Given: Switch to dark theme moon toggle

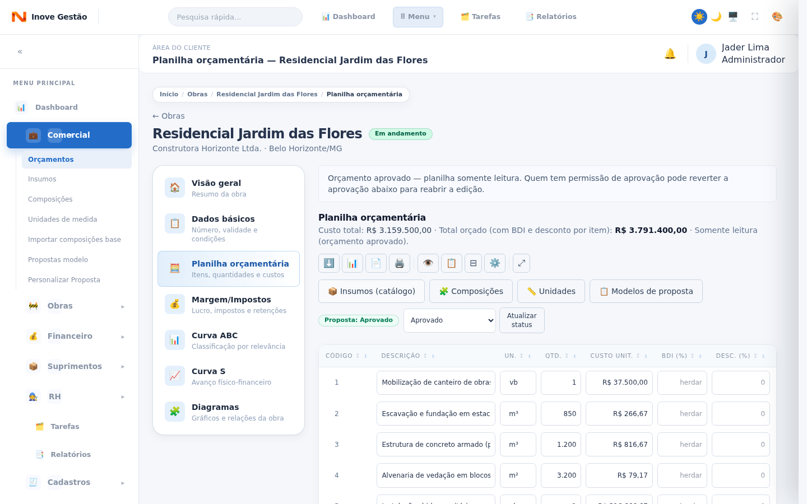Looking at the screenshot, I should 716,17.
